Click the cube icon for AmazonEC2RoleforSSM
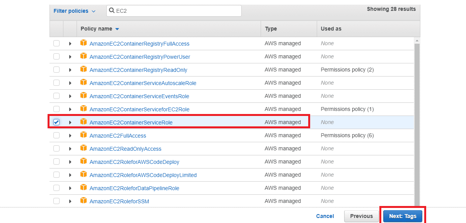The width and height of the screenshot is (466, 223). [x=84, y=201]
